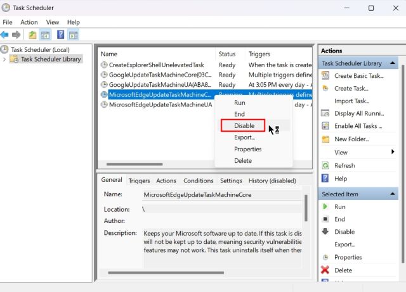This screenshot has height=292, width=406.
Task: Toggle the console tree pane toolbar icon
Action: (x=45, y=35)
